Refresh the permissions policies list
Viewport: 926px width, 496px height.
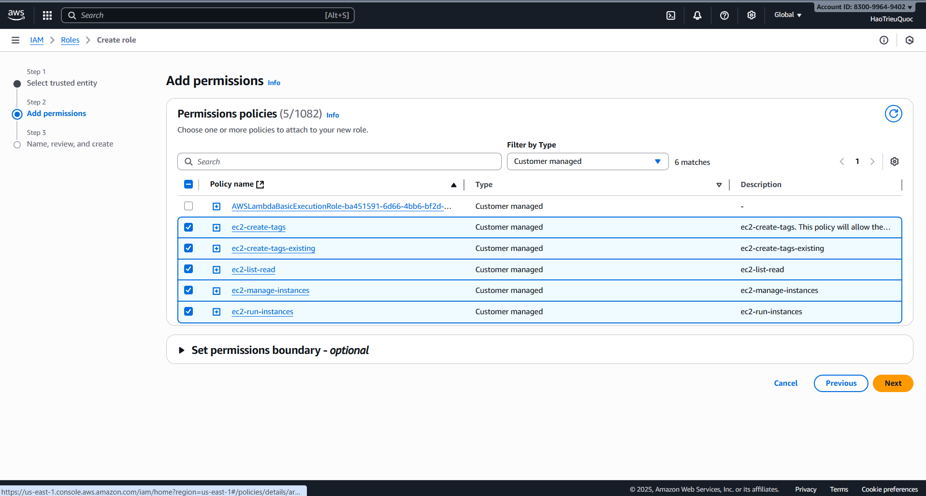(x=893, y=114)
